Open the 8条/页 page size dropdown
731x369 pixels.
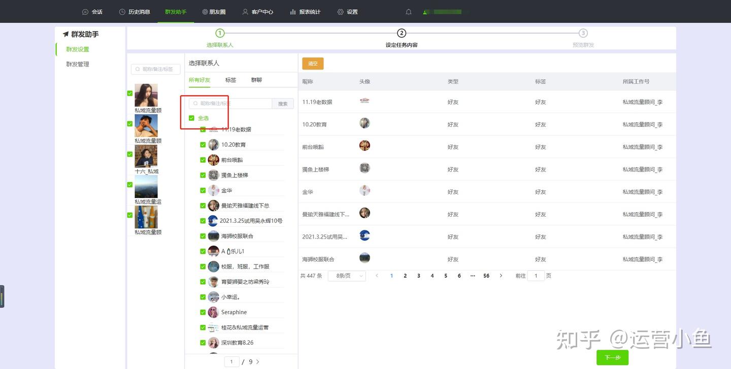pos(346,275)
